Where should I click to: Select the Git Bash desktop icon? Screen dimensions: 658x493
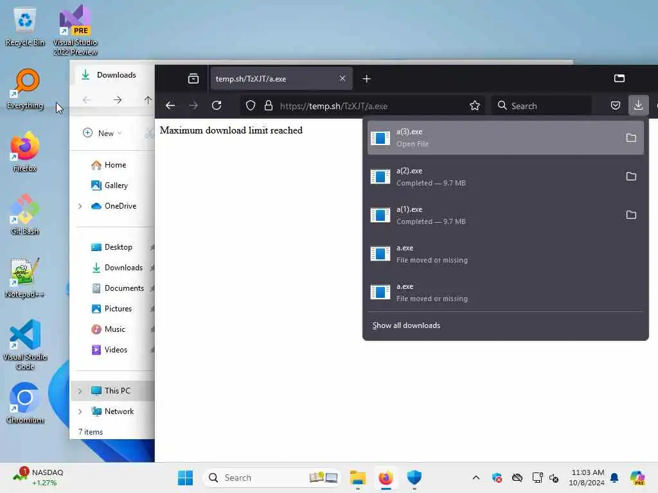[x=25, y=214]
